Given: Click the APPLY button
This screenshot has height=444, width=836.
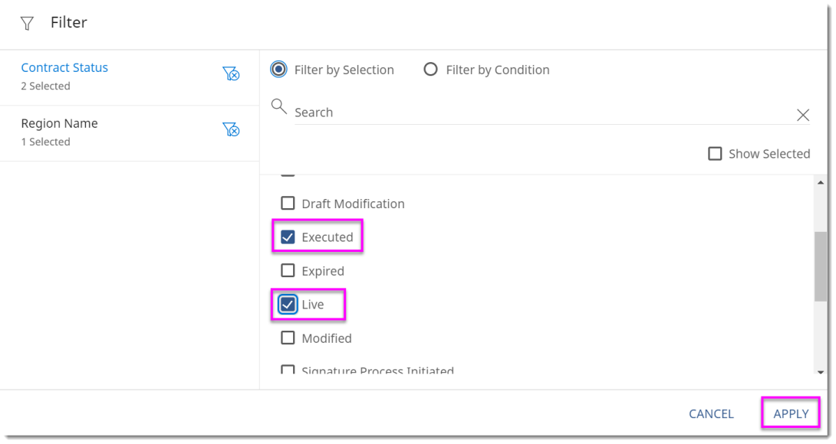Looking at the screenshot, I should 791,413.
